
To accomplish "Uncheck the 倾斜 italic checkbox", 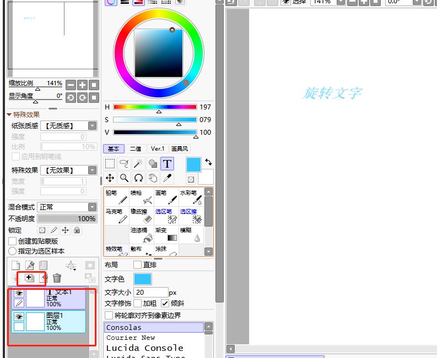I will coord(165,303).
